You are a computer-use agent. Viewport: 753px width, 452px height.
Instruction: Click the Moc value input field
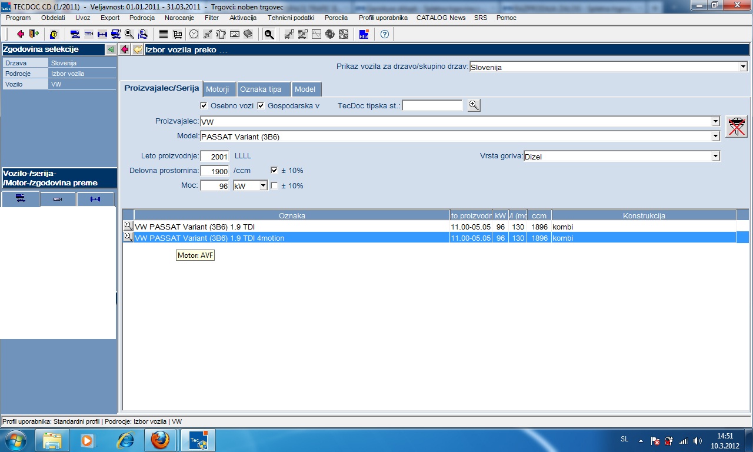pyautogui.click(x=215, y=186)
